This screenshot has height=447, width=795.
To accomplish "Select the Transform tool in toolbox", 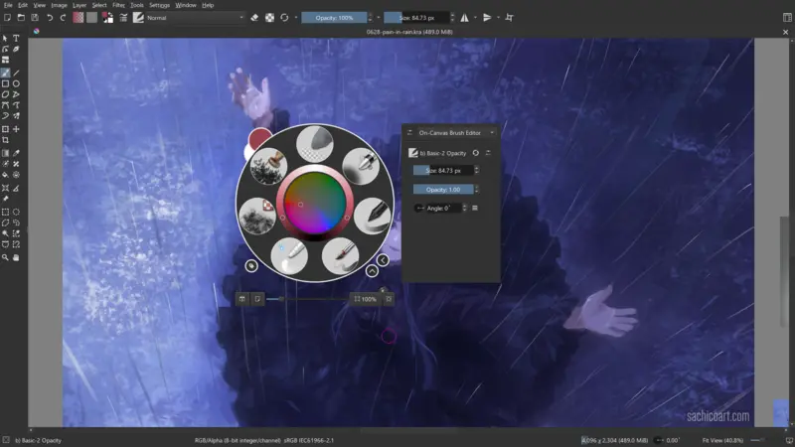I will coord(6,129).
